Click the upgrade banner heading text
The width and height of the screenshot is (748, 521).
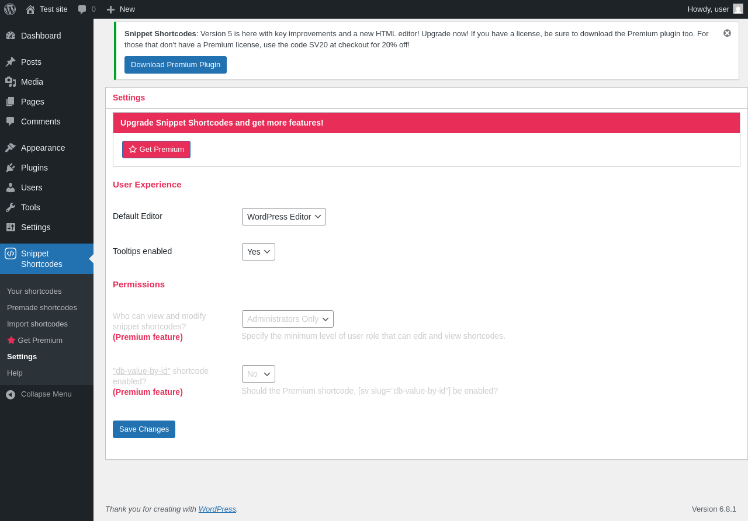pyautogui.click(x=222, y=123)
